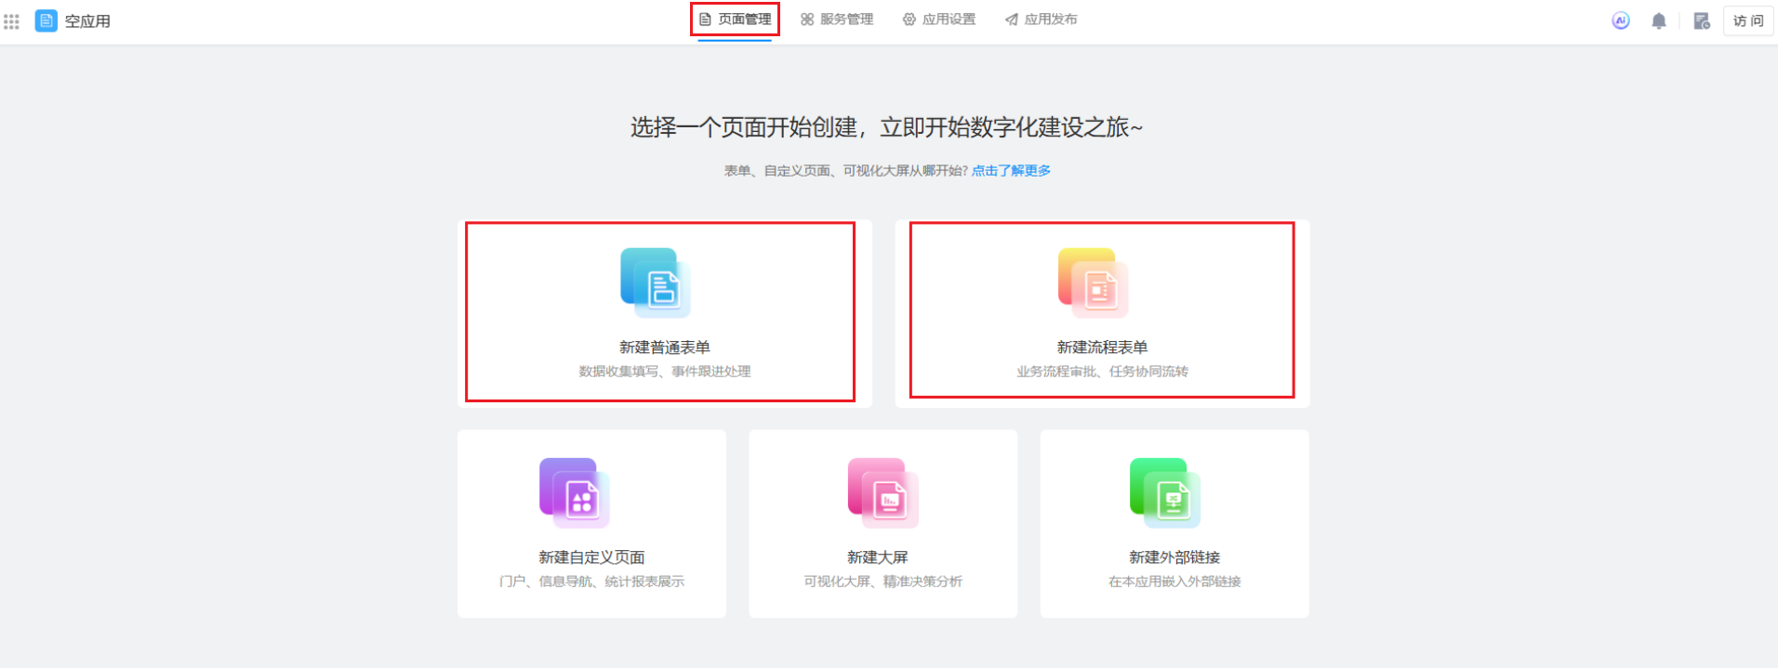Click the pink 新建大屏 dashboard icon
The width and height of the screenshot is (1778, 668).
click(x=882, y=493)
